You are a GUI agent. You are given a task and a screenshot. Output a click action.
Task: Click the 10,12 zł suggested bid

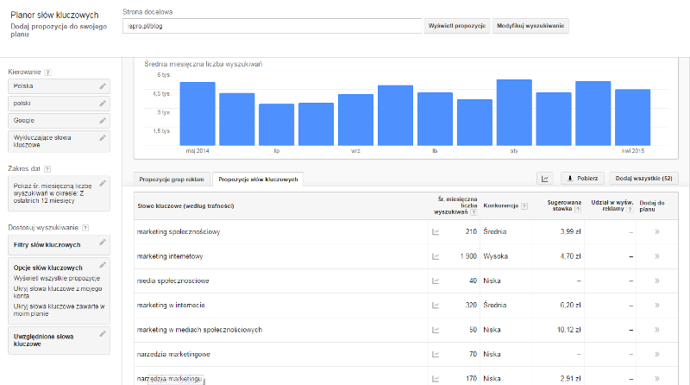(568, 330)
